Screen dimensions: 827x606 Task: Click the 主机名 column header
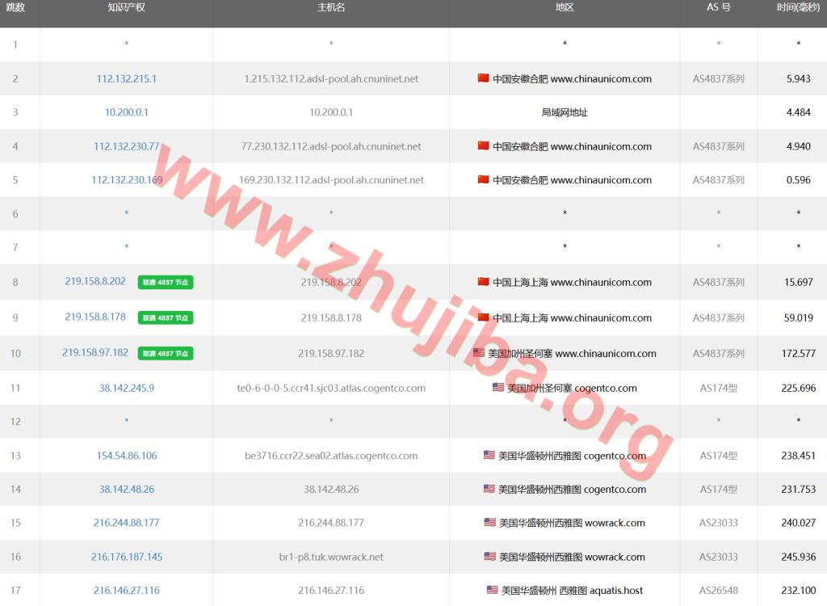[331, 7]
